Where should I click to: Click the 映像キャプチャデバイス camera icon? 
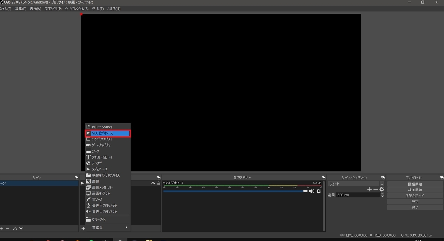click(x=88, y=175)
